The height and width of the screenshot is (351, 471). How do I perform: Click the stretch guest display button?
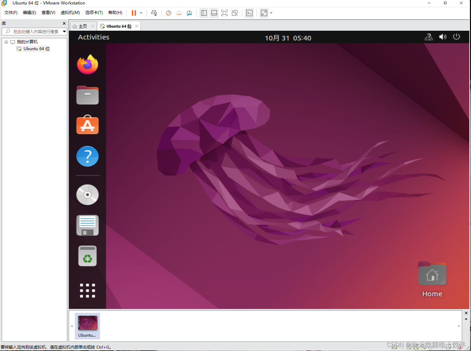[264, 13]
